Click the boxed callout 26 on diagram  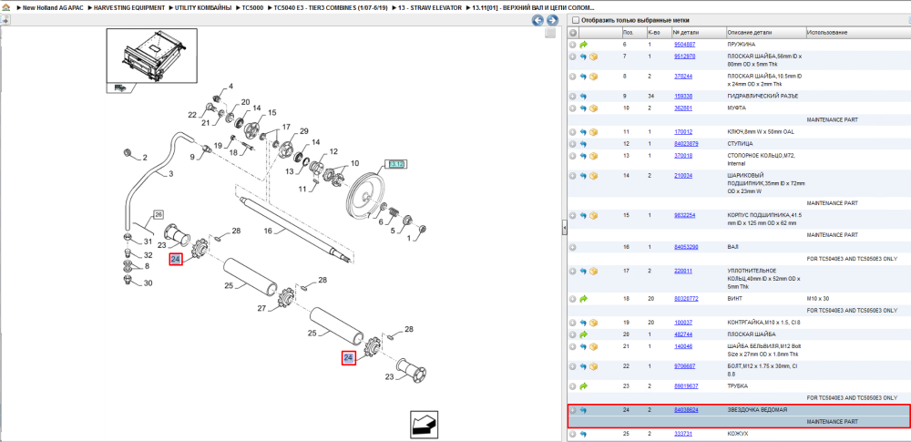click(x=159, y=214)
